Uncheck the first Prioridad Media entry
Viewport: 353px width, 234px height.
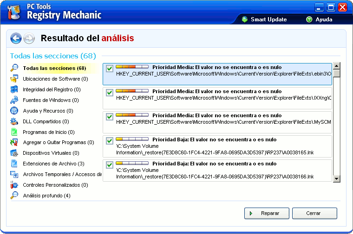(110, 69)
